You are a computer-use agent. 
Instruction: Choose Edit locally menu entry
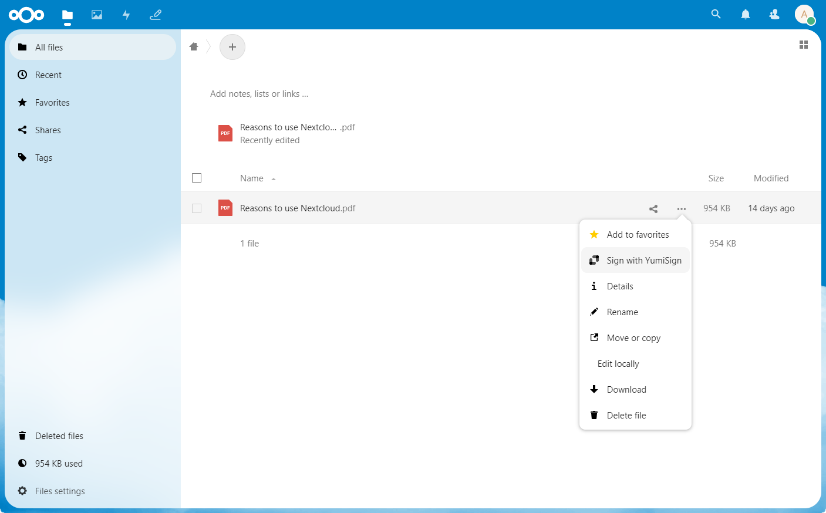tap(635, 364)
